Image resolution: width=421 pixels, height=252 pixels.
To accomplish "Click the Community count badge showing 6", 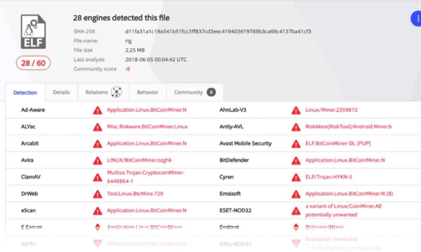I will (211, 92).
